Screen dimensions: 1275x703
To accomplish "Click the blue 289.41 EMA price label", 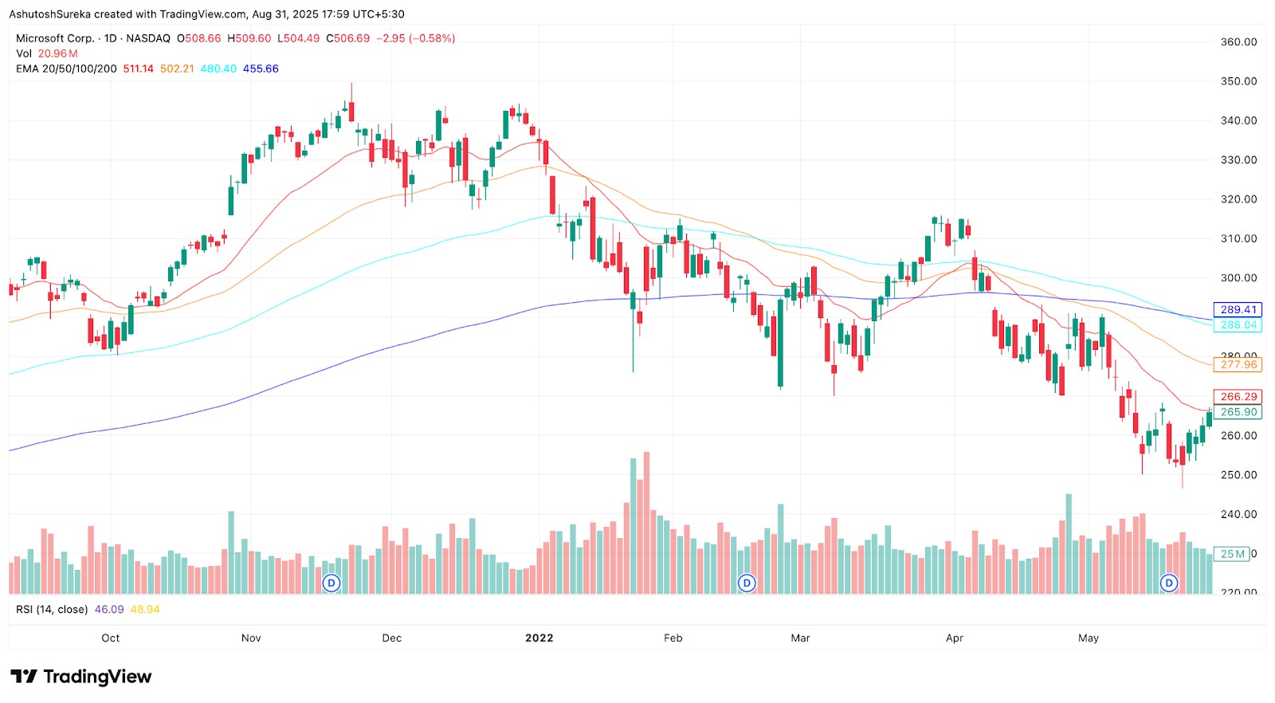I will 1238,309.
